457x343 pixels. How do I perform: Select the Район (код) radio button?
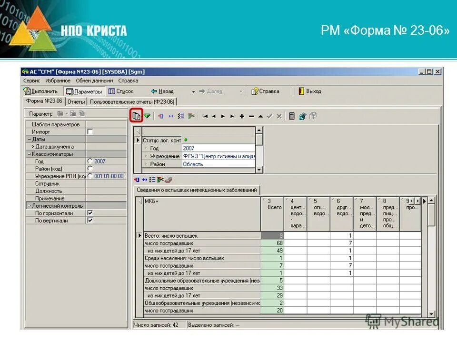[90, 168]
